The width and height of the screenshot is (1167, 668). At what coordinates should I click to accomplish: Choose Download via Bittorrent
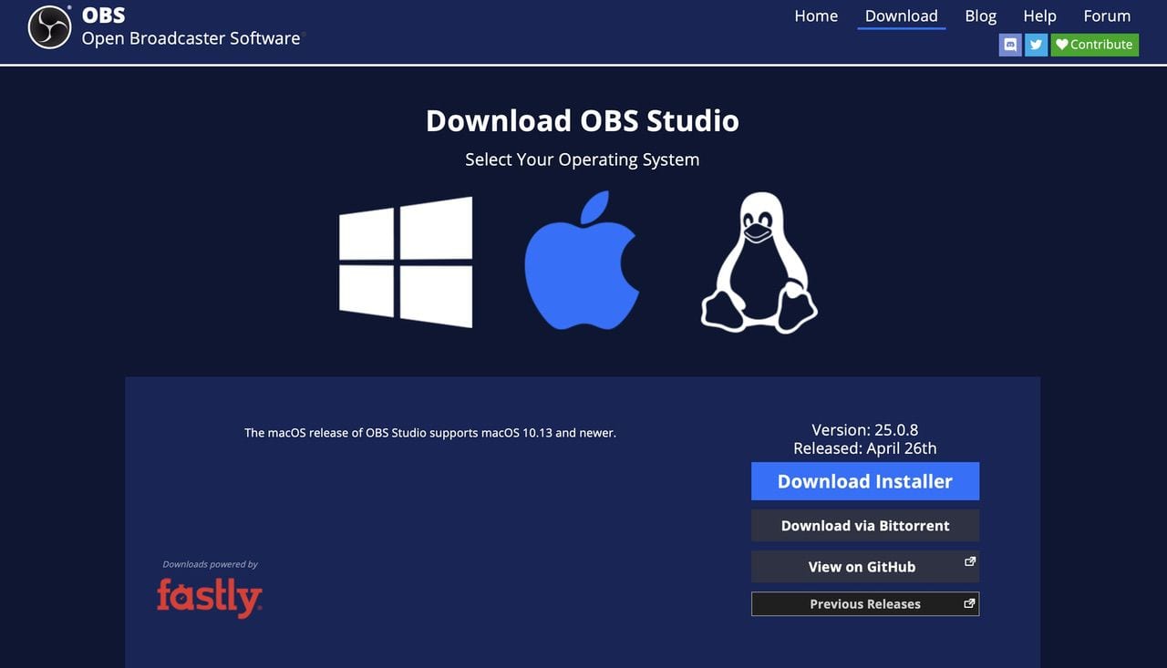click(x=864, y=526)
